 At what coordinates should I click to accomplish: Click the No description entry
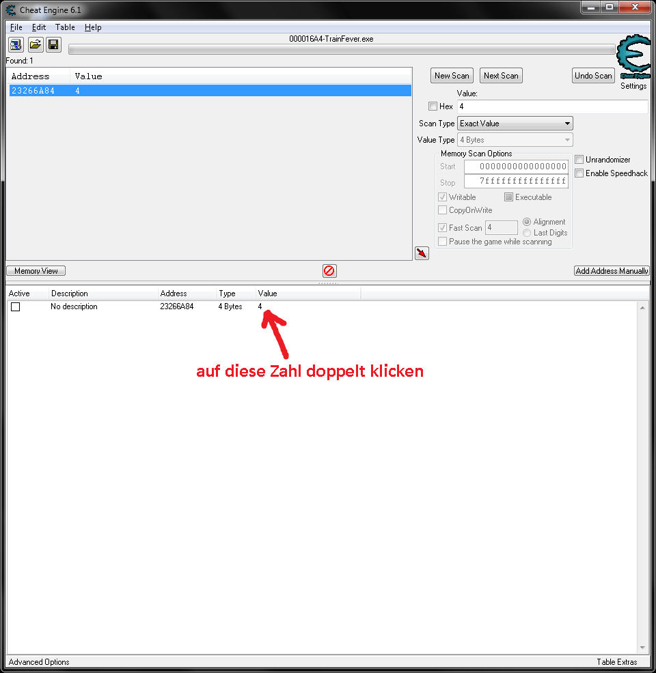coord(74,306)
